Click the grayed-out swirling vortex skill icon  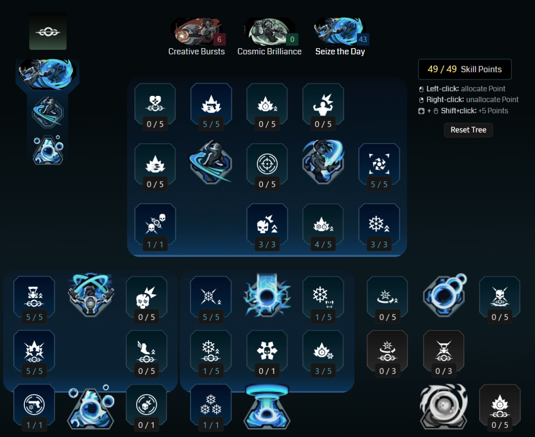444,406
